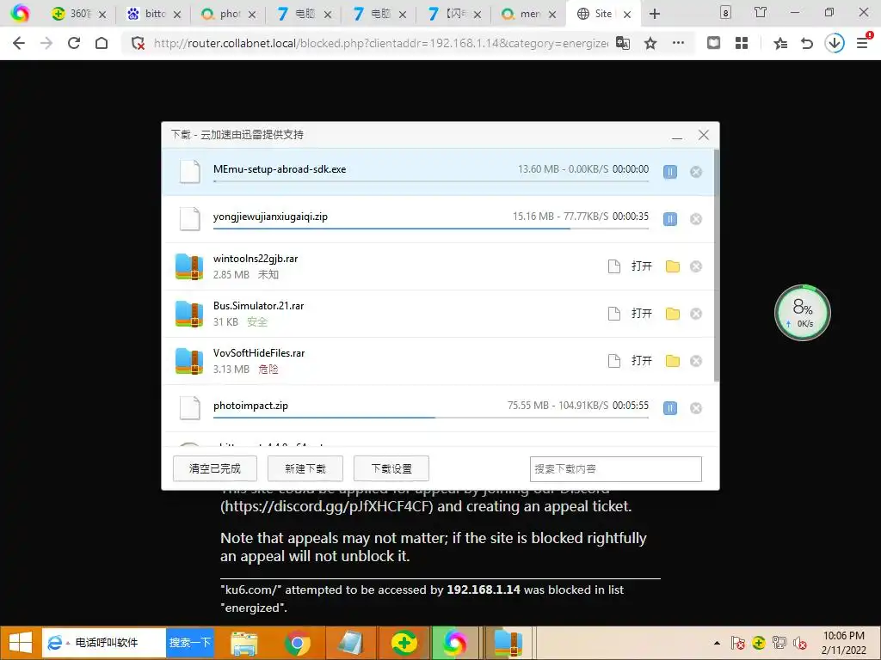The width and height of the screenshot is (881, 660).
Task: Reload the blocked page
Action: pos(74,43)
